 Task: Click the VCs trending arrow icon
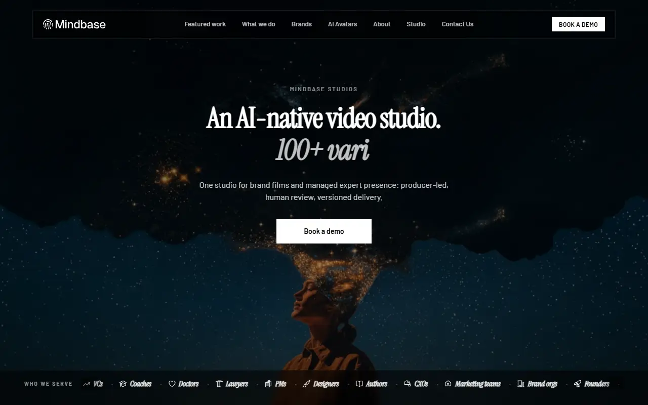87,384
